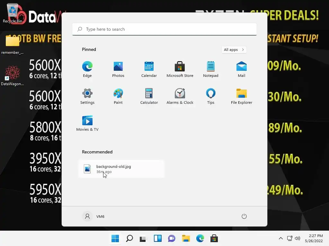Open the VM6 user account menu
This screenshot has height=246, width=329.
(93, 216)
